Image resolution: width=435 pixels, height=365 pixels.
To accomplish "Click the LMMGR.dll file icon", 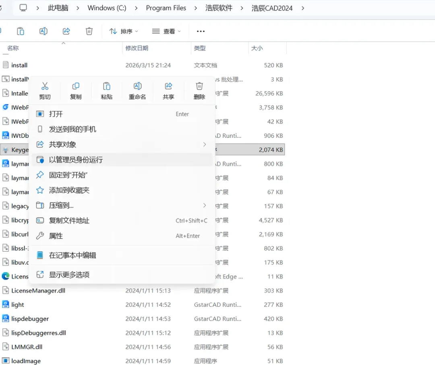I will (6, 347).
